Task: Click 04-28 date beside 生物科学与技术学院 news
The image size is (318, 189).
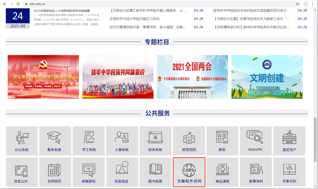Action: pyautogui.click(x=198, y=19)
